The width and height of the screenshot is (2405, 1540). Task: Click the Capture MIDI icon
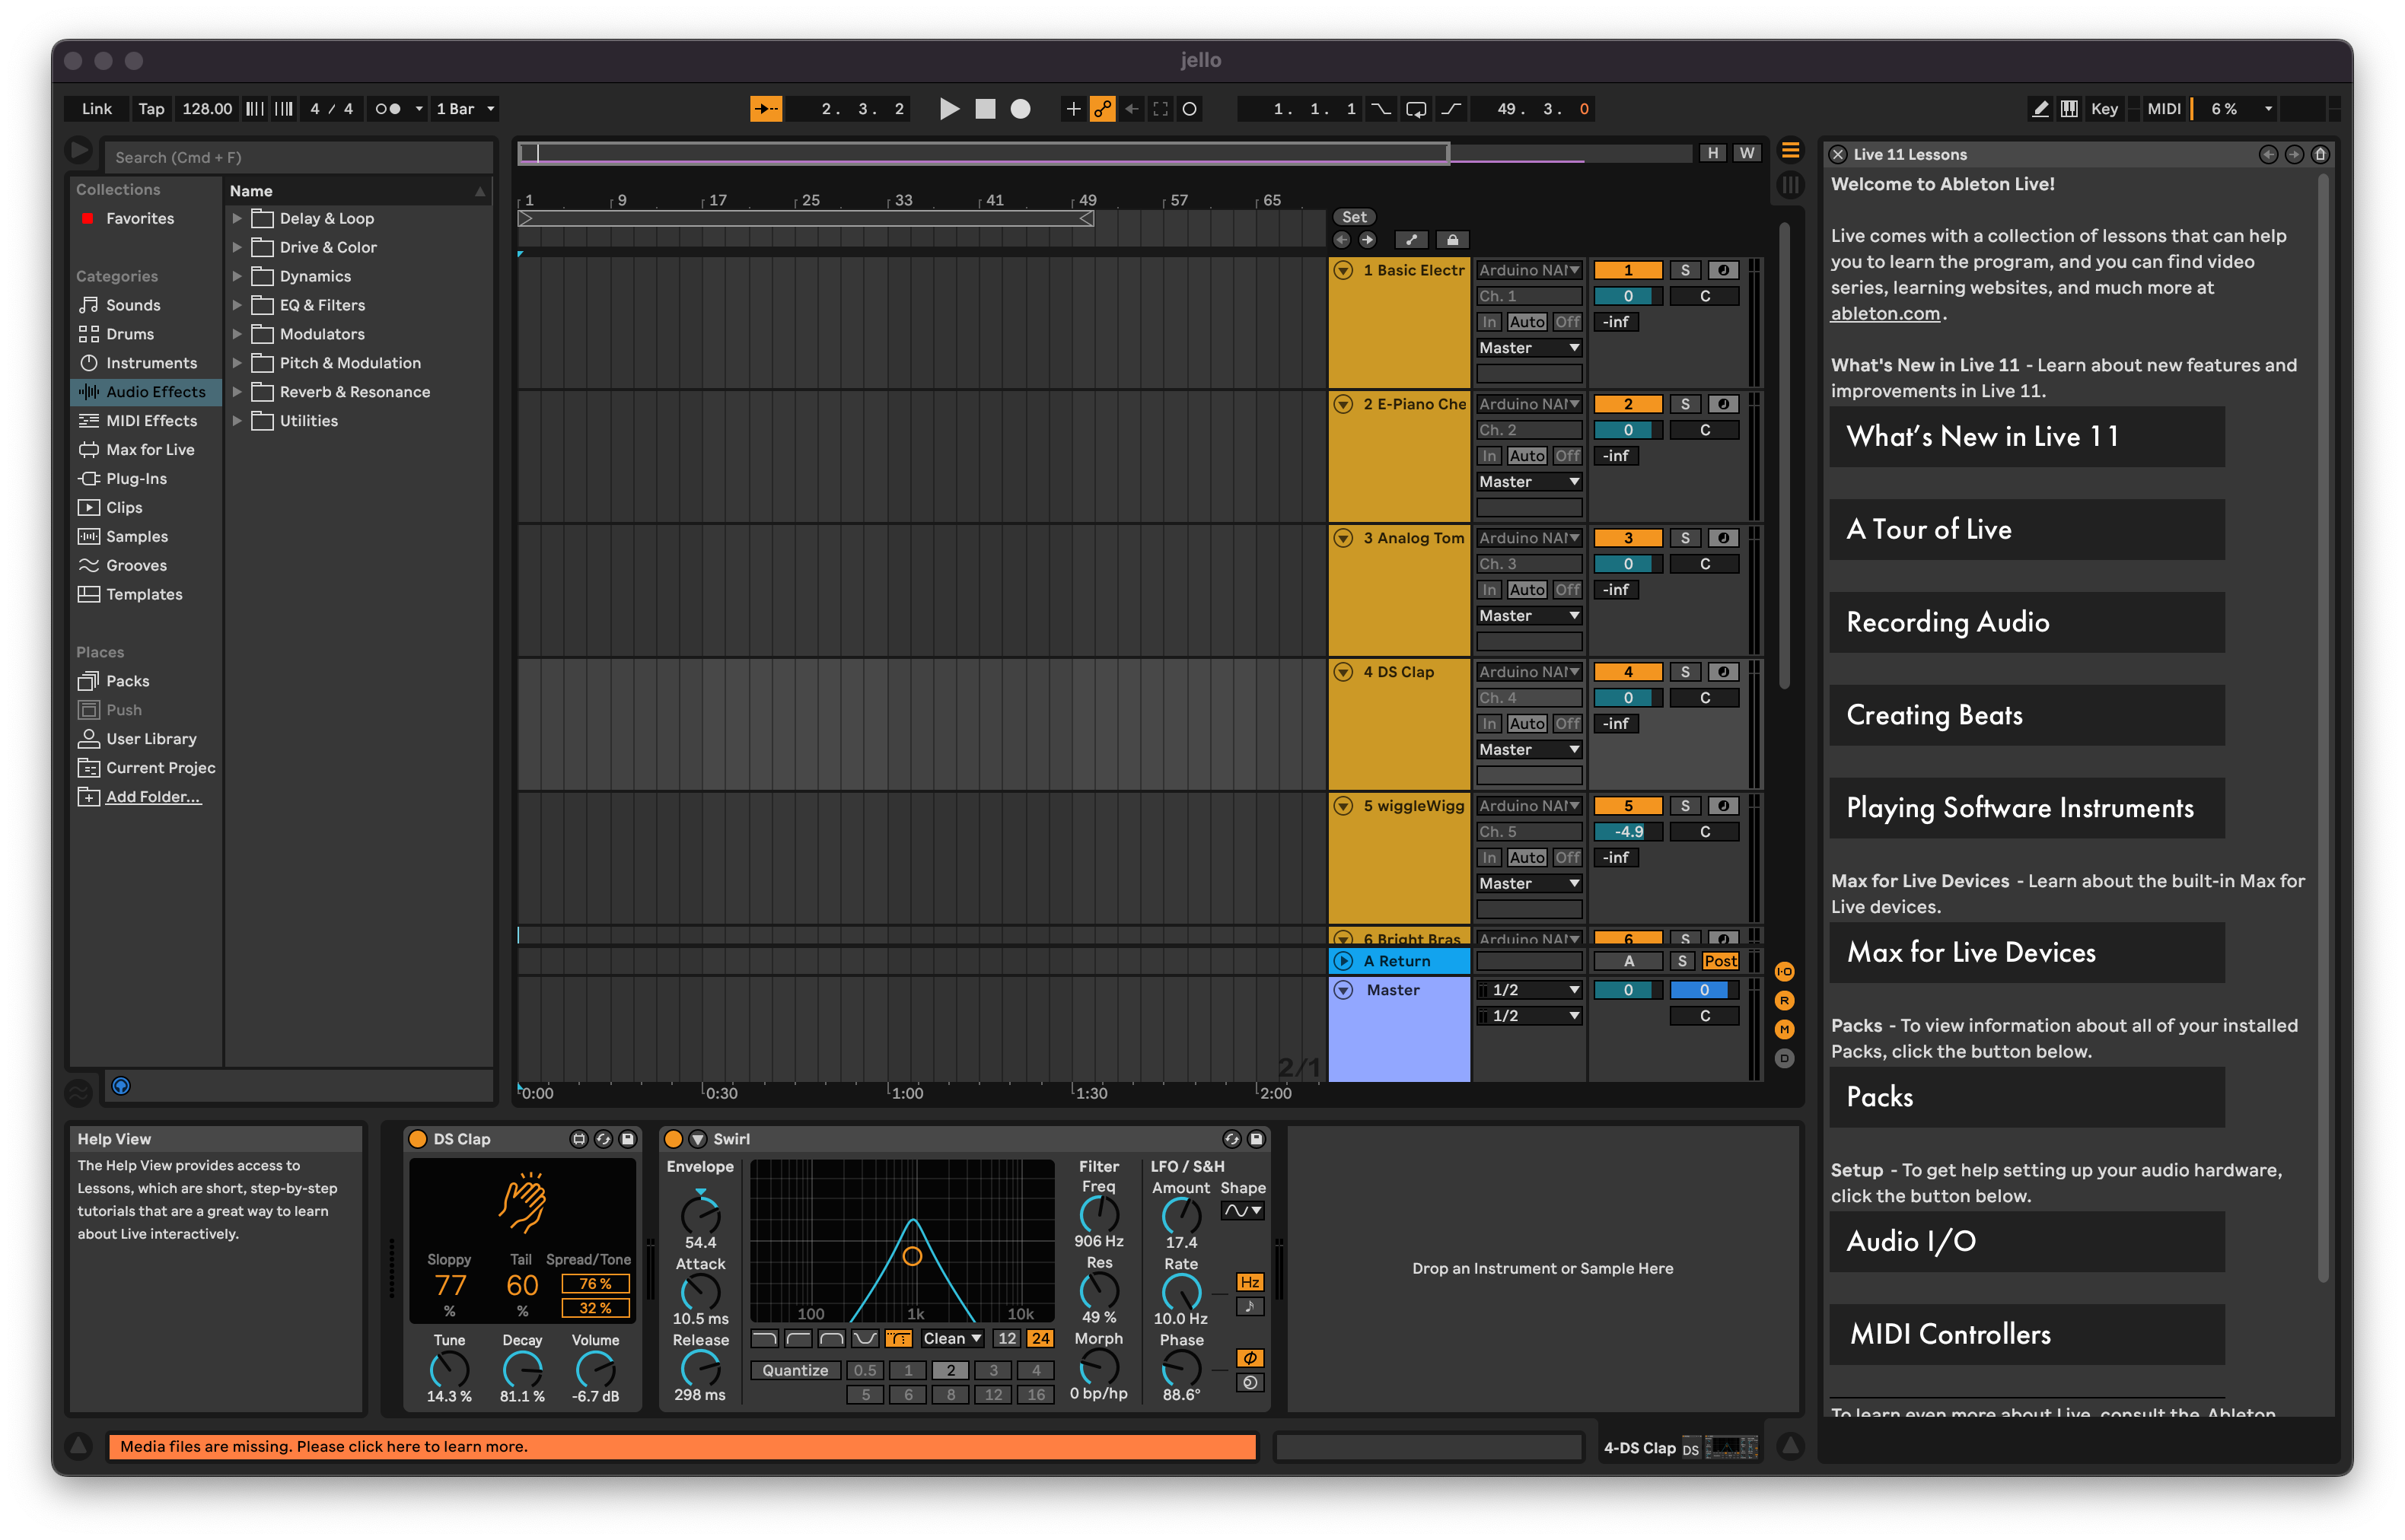[x=1160, y=109]
